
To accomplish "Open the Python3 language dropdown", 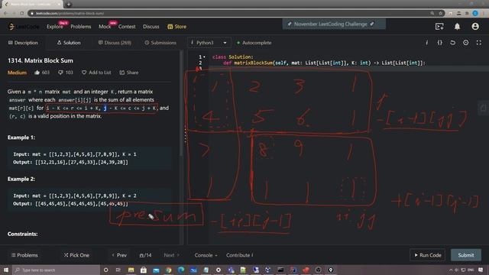I will 209,43.
